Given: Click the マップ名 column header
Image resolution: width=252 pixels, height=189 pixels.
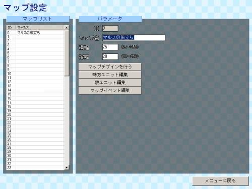Looking at the screenshot, I should 40,28.
